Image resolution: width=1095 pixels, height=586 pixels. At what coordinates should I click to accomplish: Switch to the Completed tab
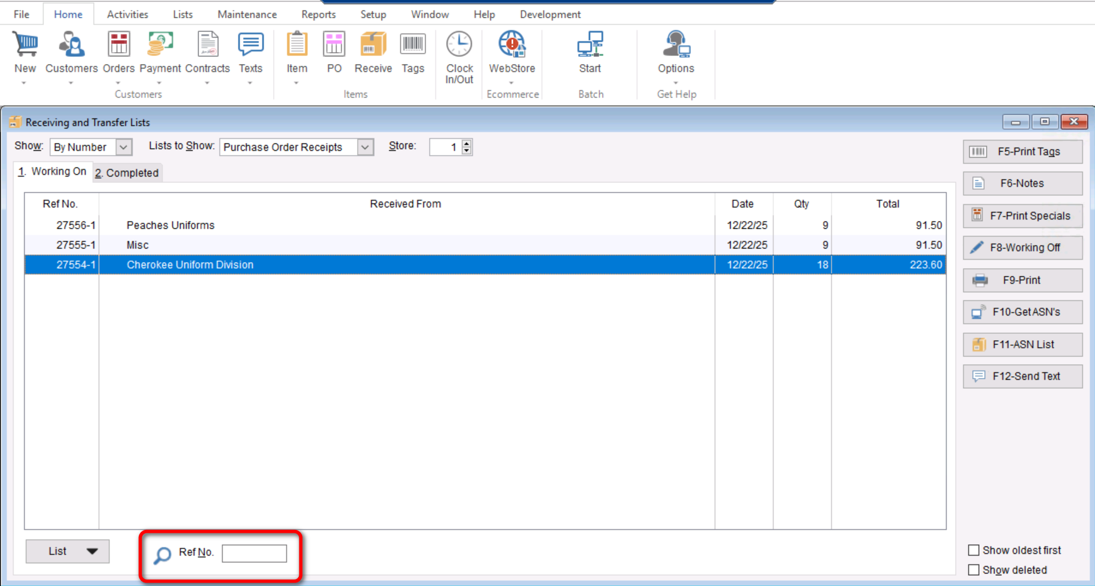(x=127, y=173)
